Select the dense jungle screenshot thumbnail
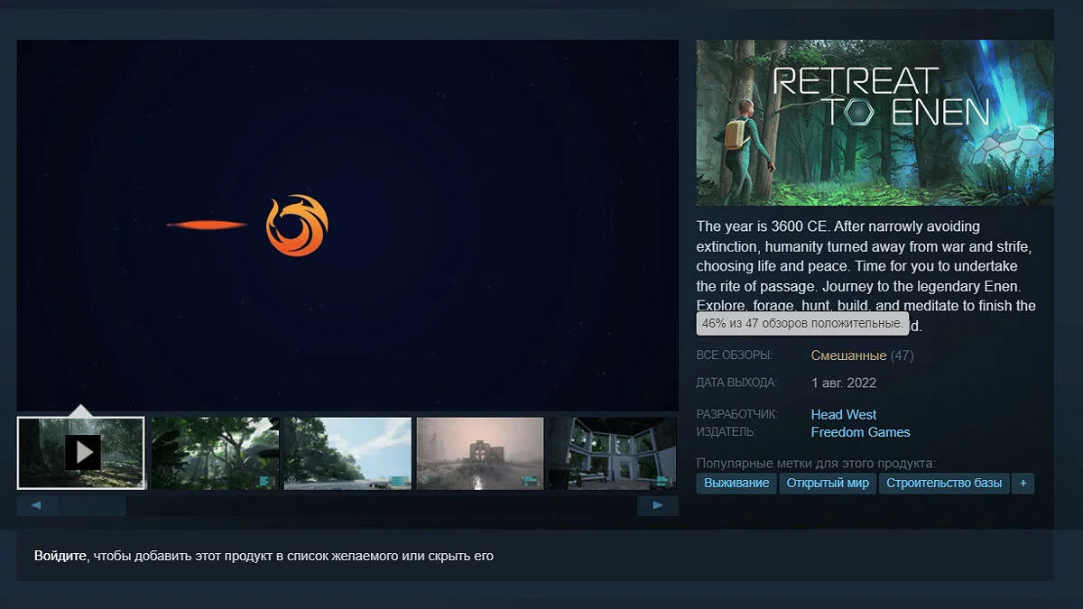 [215, 453]
